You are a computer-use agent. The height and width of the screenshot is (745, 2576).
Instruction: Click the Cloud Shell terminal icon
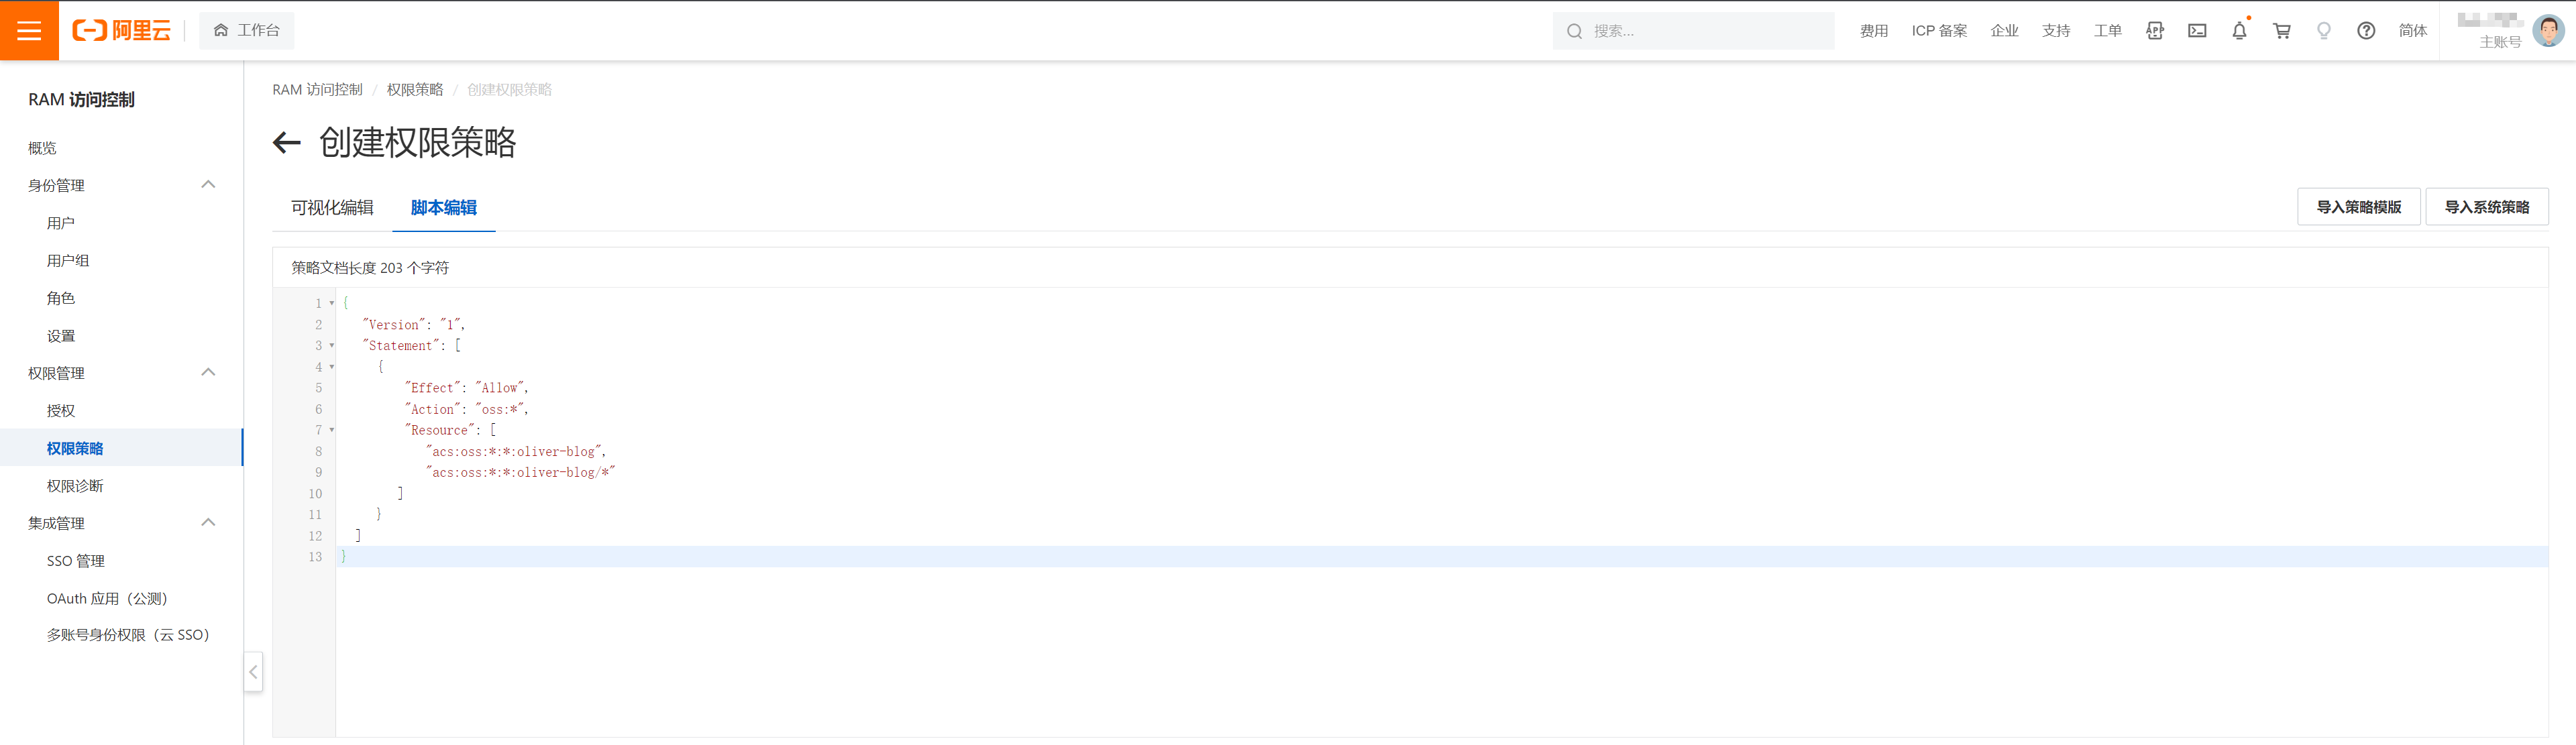[2197, 31]
